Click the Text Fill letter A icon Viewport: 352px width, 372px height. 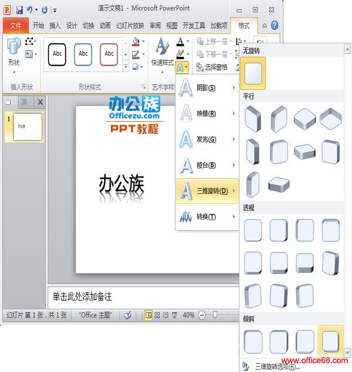click(180, 42)
